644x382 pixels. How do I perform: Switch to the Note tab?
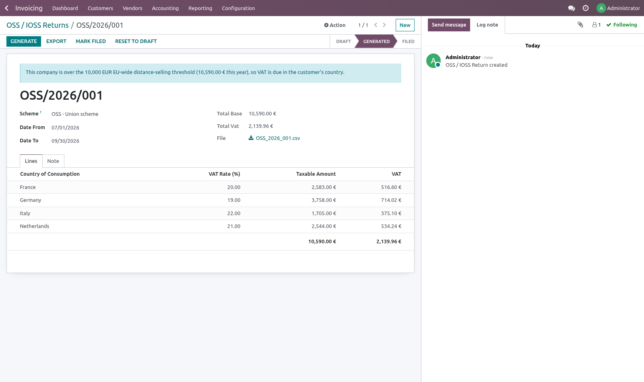(x=53, y=161)
